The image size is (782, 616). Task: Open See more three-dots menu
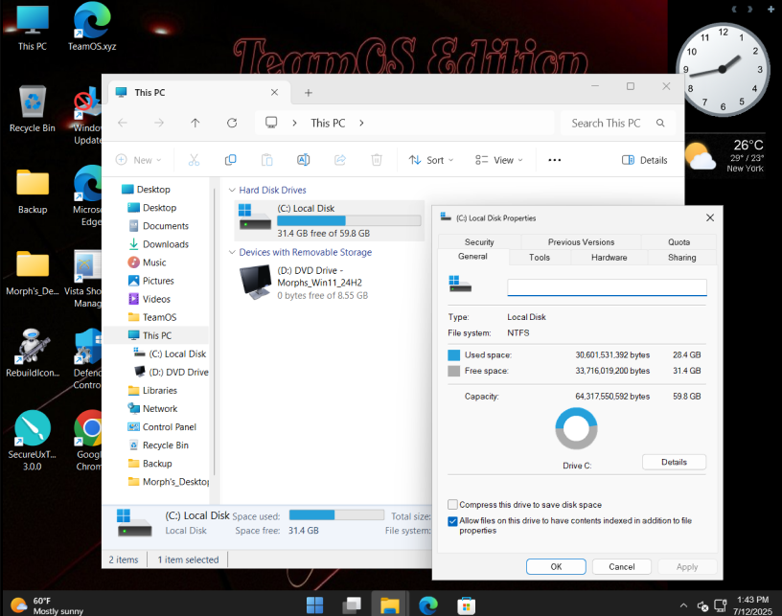(555, 160)
